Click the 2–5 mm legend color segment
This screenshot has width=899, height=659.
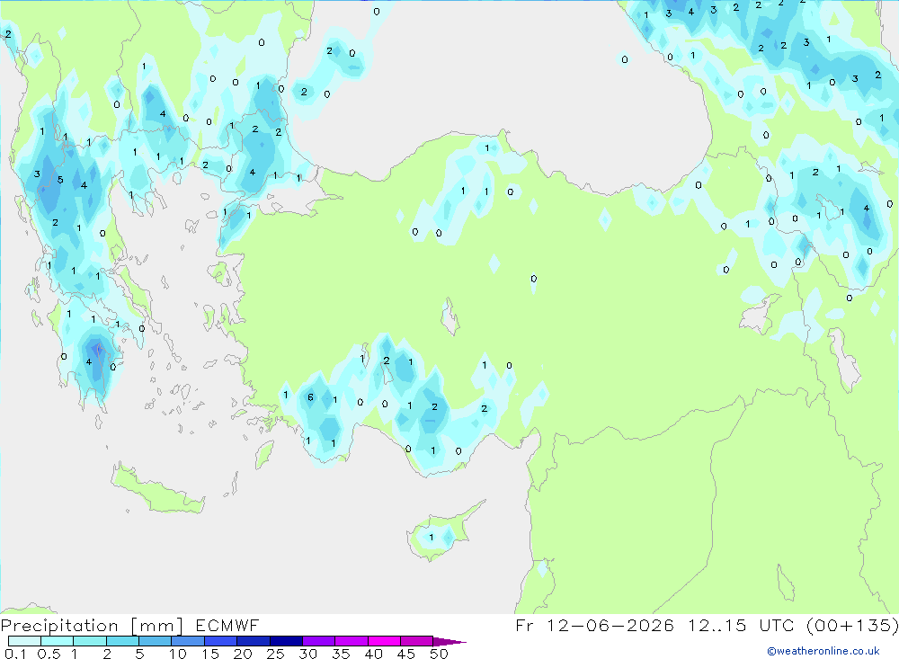122,641
